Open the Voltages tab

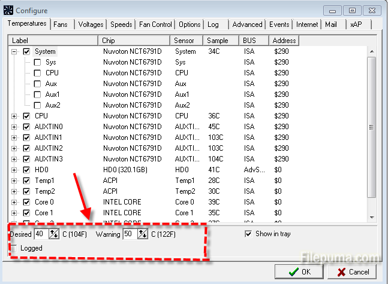coord(91,25)
